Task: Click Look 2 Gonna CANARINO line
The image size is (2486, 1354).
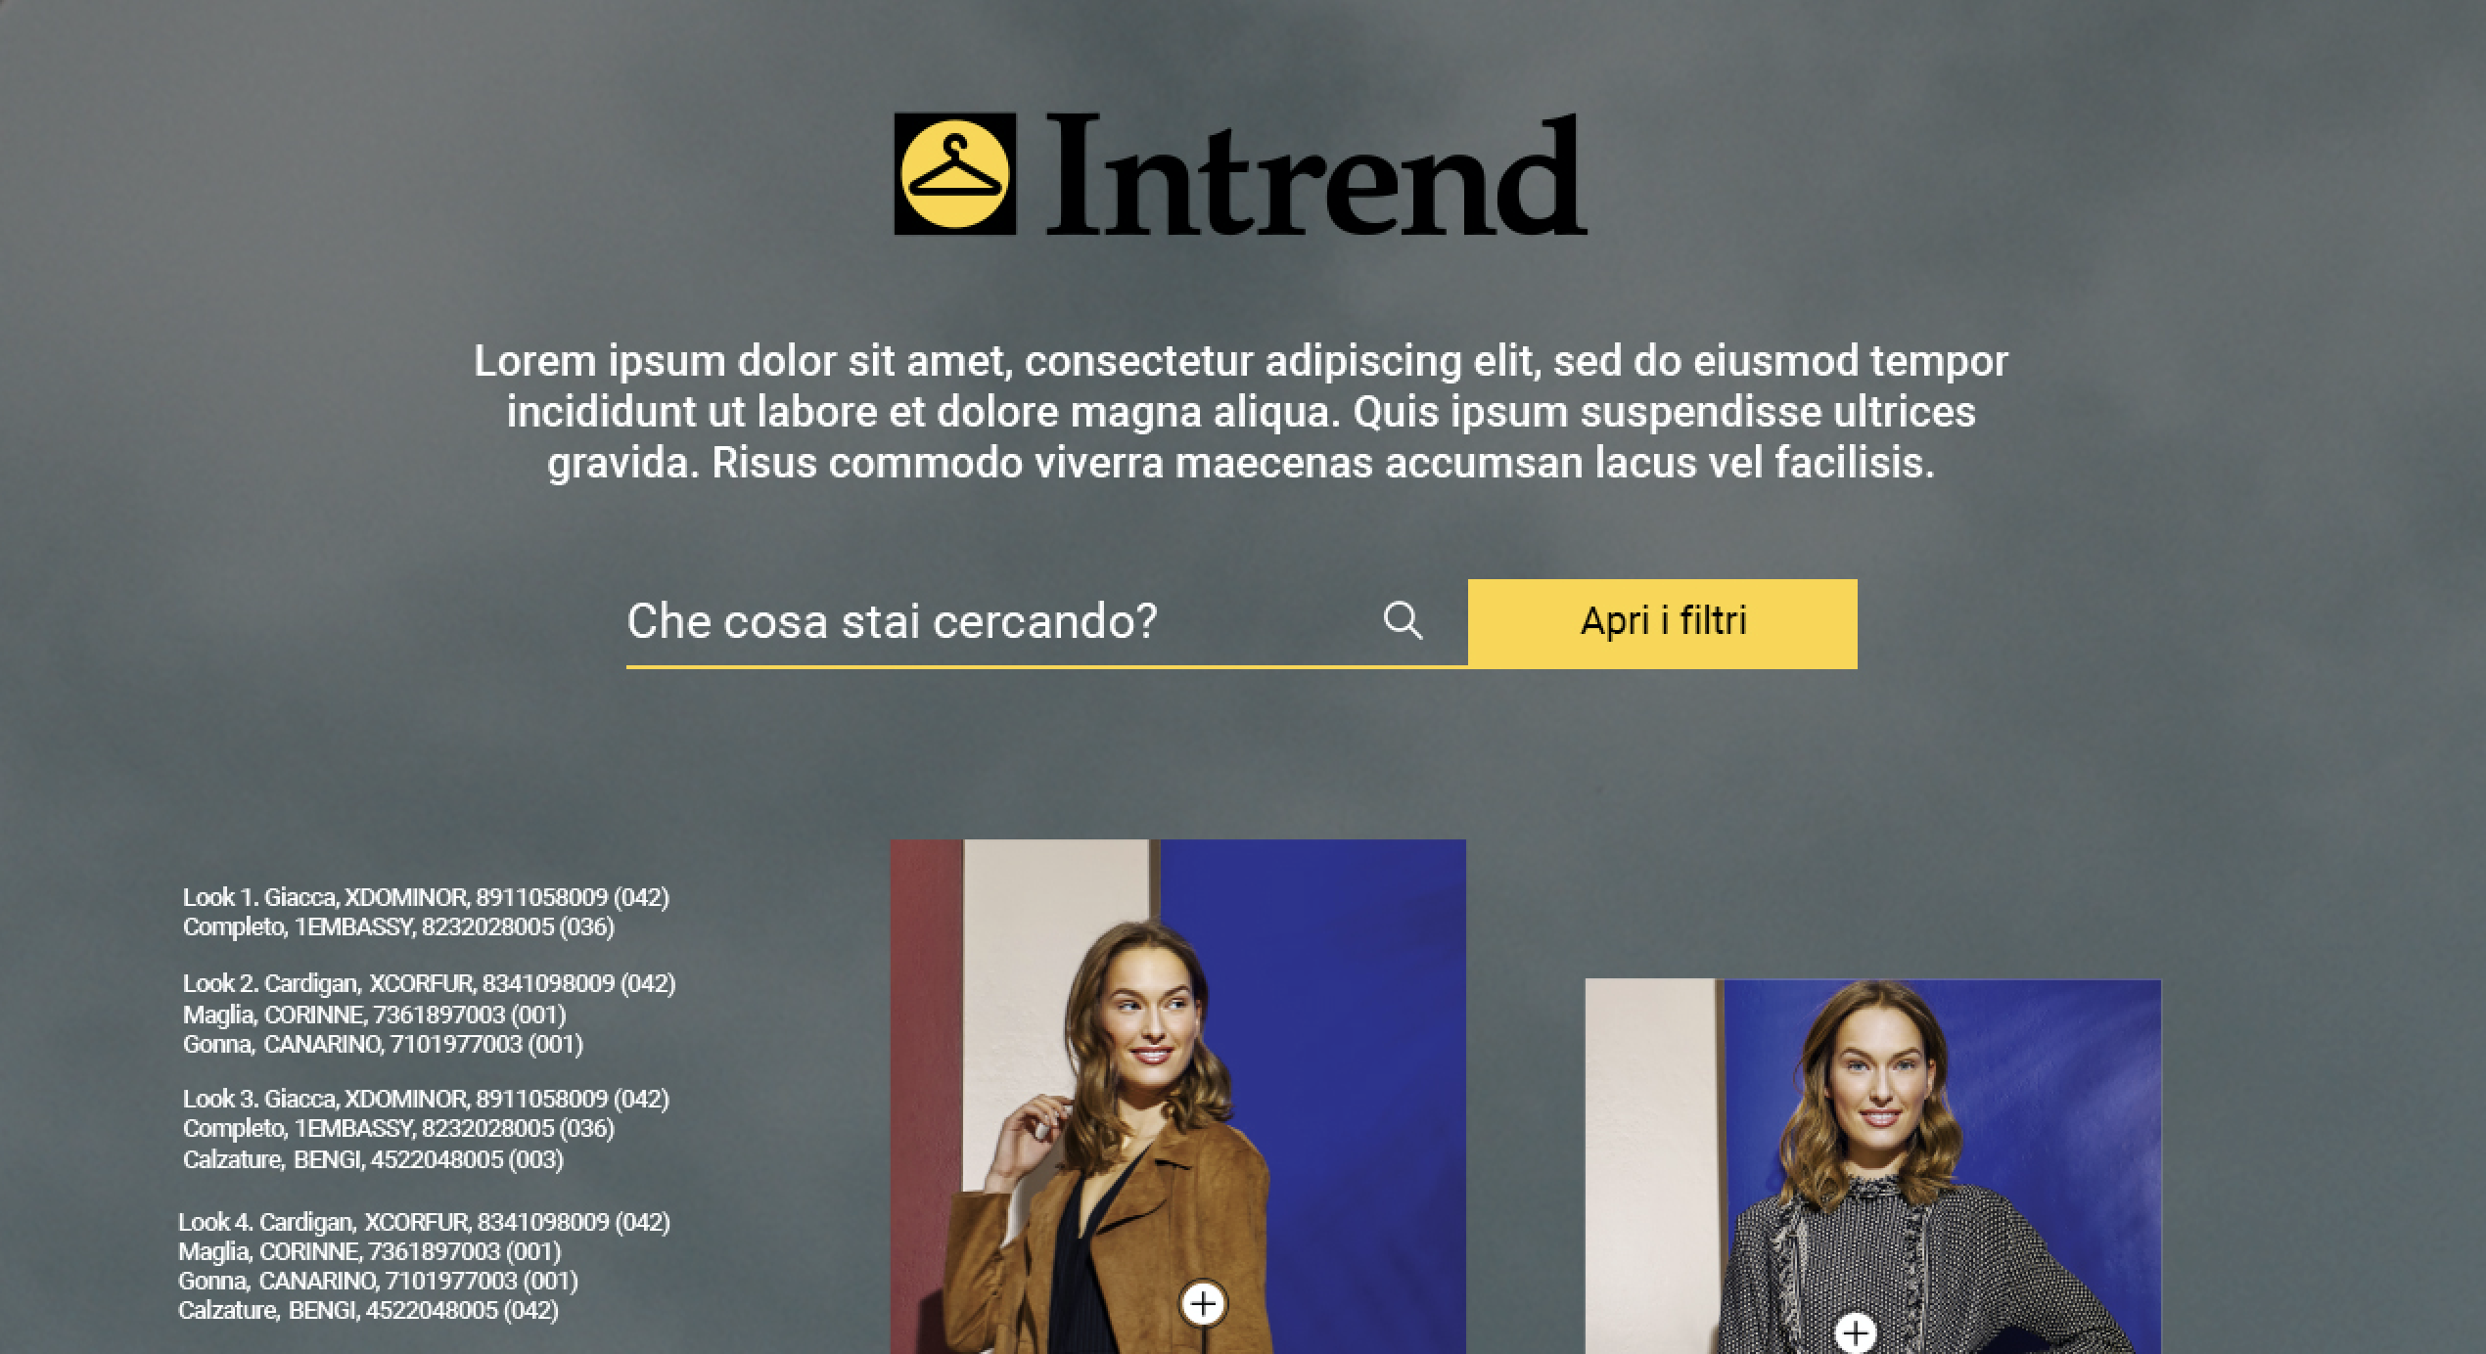Action: pos(383,1044)
